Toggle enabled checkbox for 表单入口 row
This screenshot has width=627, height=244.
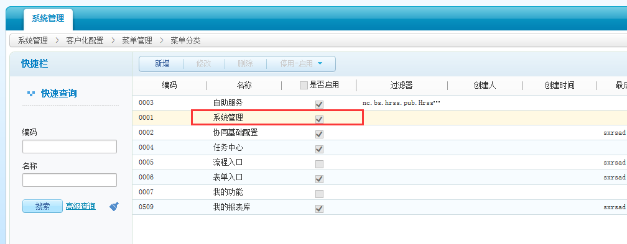(319, 179)
